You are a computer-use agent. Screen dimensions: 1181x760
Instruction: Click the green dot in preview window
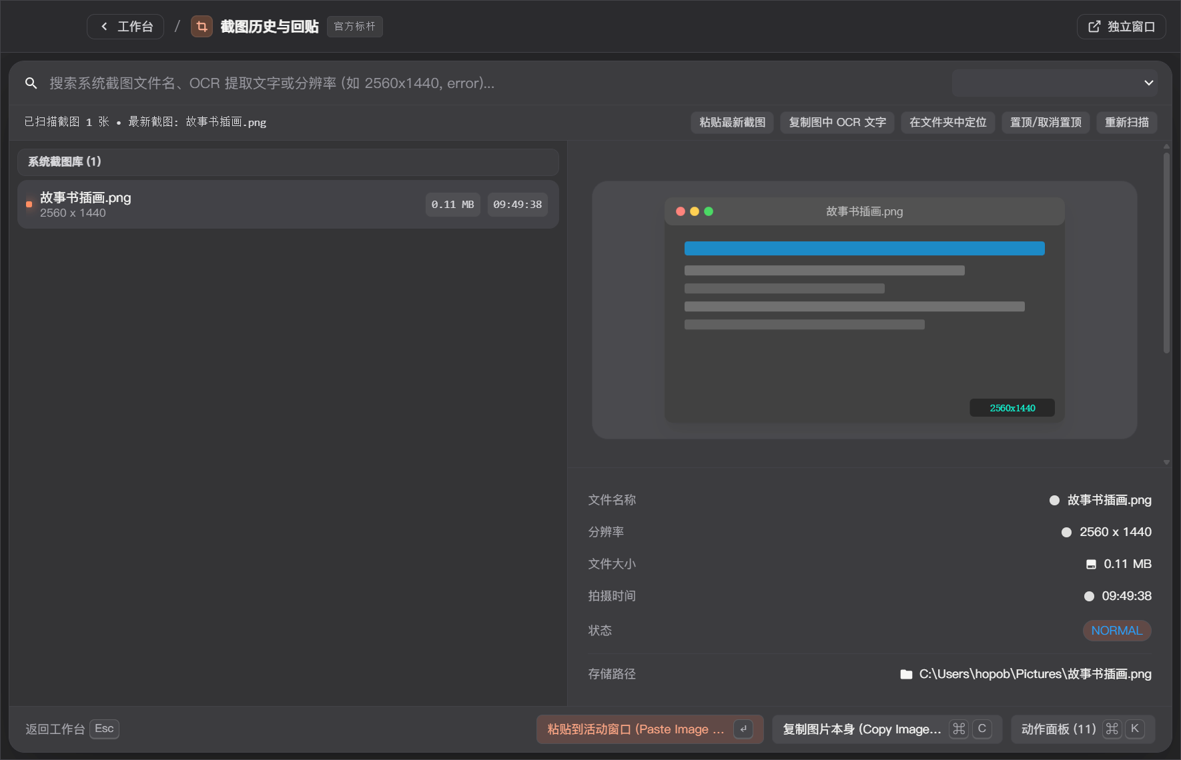709,211
